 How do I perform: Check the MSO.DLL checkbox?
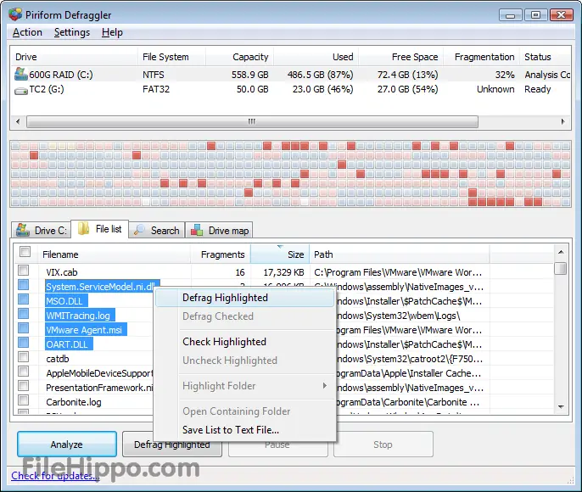(24, 299)
